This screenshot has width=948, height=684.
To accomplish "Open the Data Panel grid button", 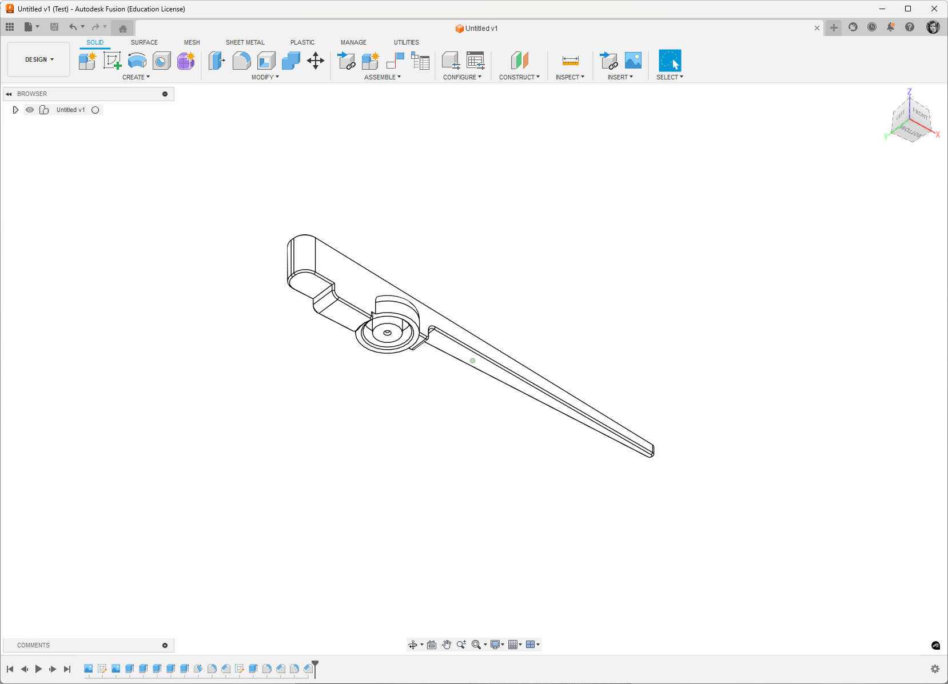I will pyautogui.click(x=10, y=27).
